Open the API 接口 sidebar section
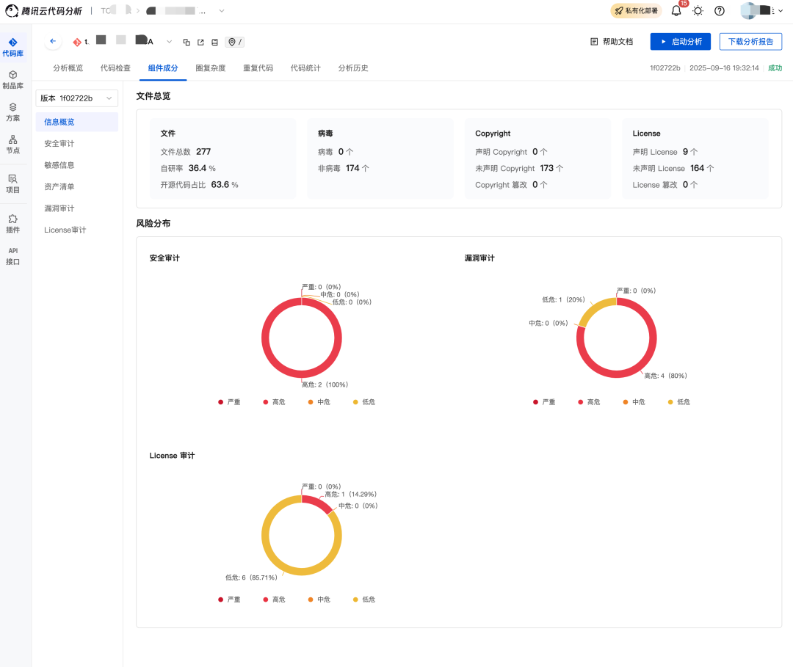The height and width of the screenshot is (667, 793). (x=13, y=256)
